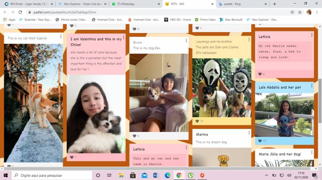322x180 pixels.
Task: Expand more options for Marina's dream dog post
Action: (x=249, y=133)
